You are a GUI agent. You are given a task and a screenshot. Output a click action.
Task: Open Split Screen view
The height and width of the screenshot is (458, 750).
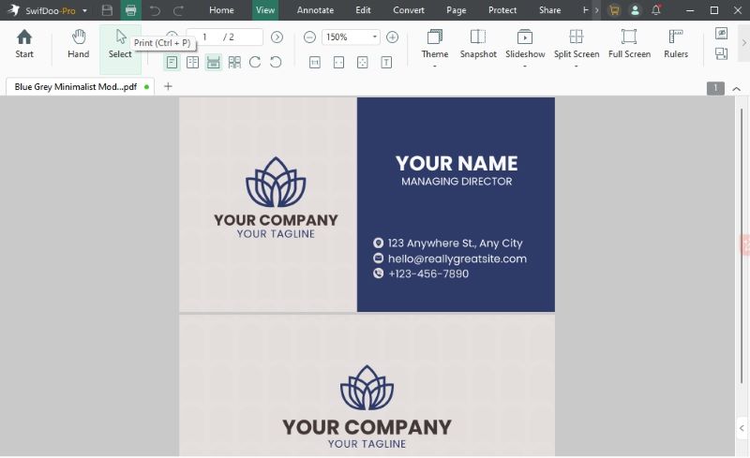pyautogui.click(x=577, y=44)
